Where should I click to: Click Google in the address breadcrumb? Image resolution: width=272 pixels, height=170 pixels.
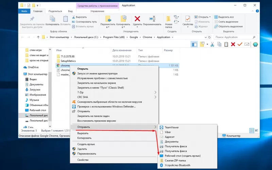click(x=134, y=37)
